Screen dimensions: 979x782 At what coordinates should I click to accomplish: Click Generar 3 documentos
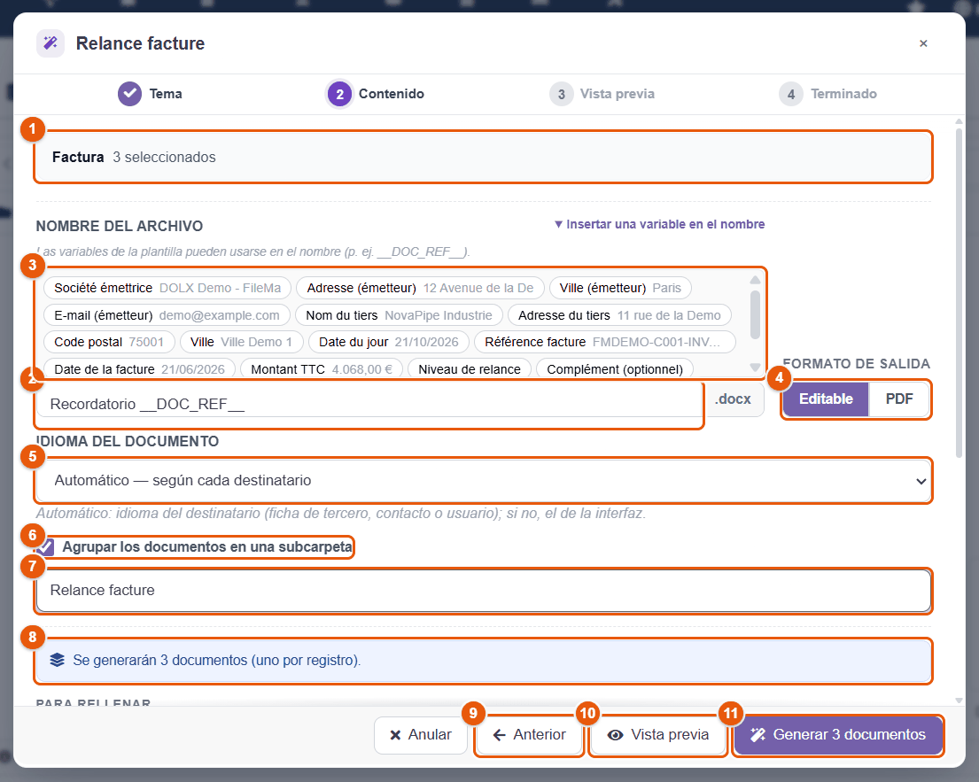(x=838, y=734)
